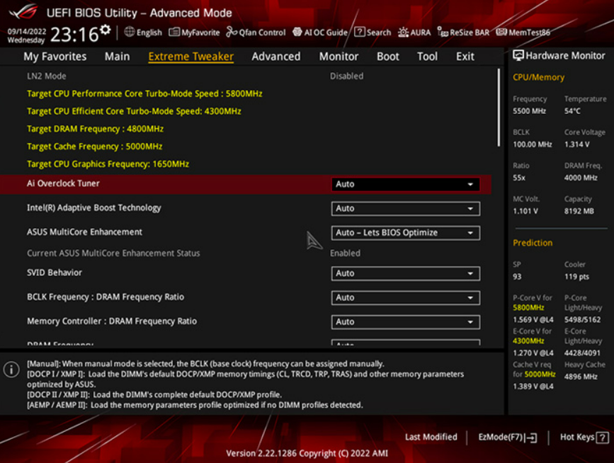Viewport: 614px width, 463px height.
Task: Switch to EzMode(F7)
Action: click(508, 438)
